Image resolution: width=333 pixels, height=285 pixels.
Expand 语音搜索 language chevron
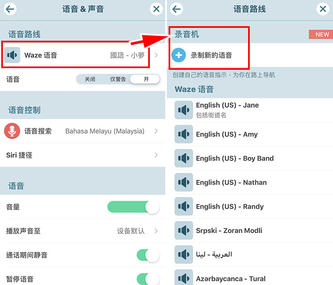point(156,131)
